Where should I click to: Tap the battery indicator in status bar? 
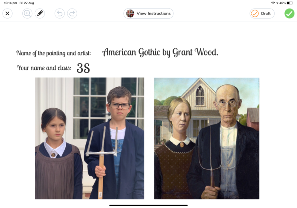[x=290, y=3]
